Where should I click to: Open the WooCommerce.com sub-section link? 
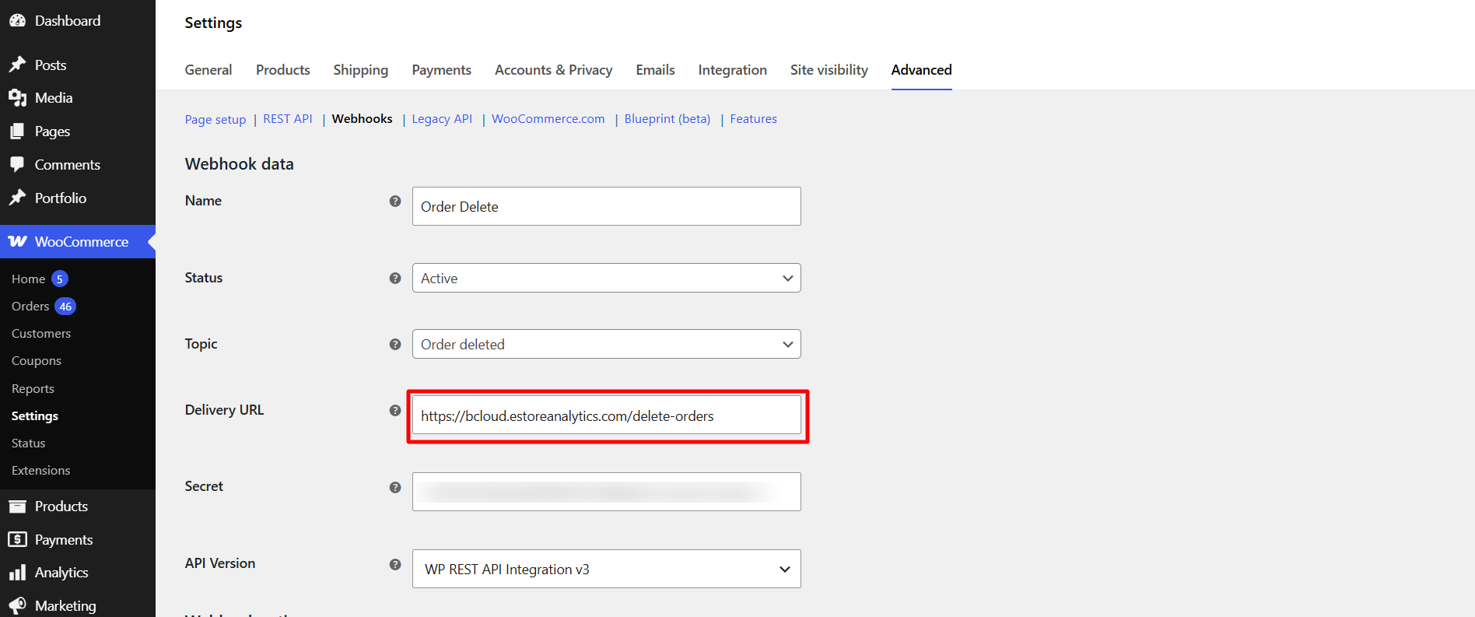pyautogui.click(x=548, y=119)
